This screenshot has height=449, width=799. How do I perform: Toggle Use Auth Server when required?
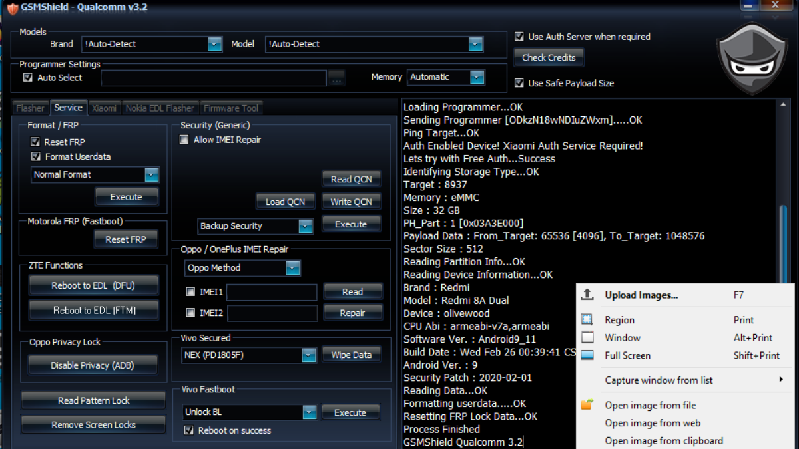coord(519,37)
